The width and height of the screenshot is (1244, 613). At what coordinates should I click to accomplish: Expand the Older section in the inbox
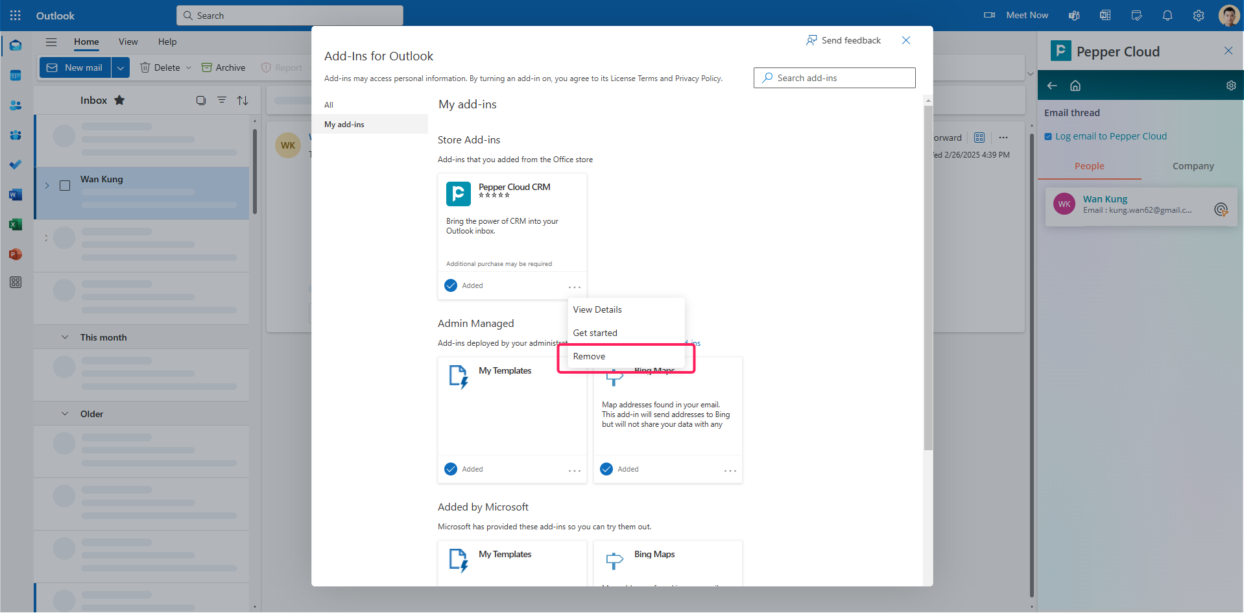click(64, 413)
